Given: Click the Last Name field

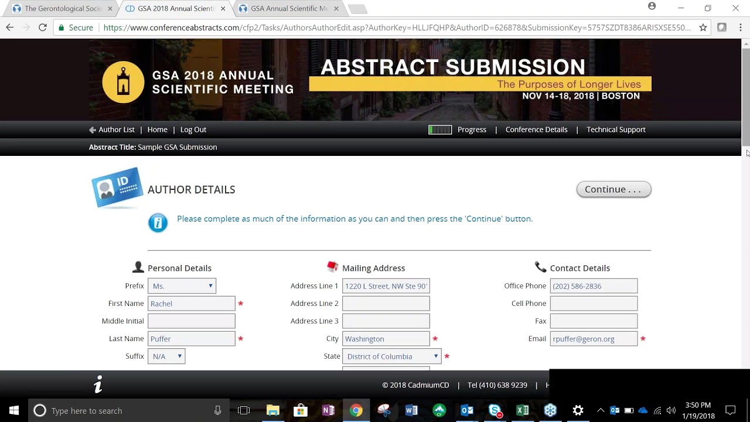Looking at the screenshot, I should pyautogui.click(x=192, y=339).
